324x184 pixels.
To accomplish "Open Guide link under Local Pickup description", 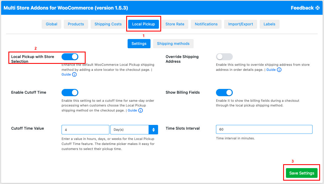I will click(66, 74).
